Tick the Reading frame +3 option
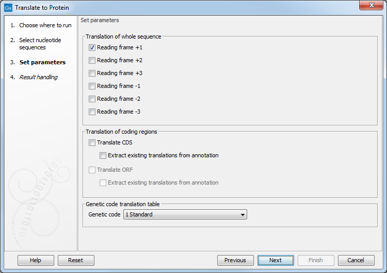The image size is (387, 273). (92, 74)
